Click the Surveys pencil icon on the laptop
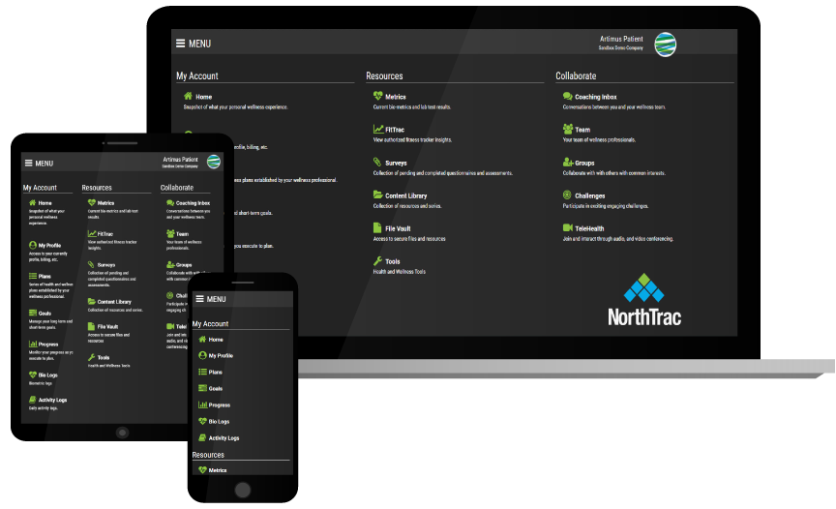836x509 pixels. pos(377,162)
